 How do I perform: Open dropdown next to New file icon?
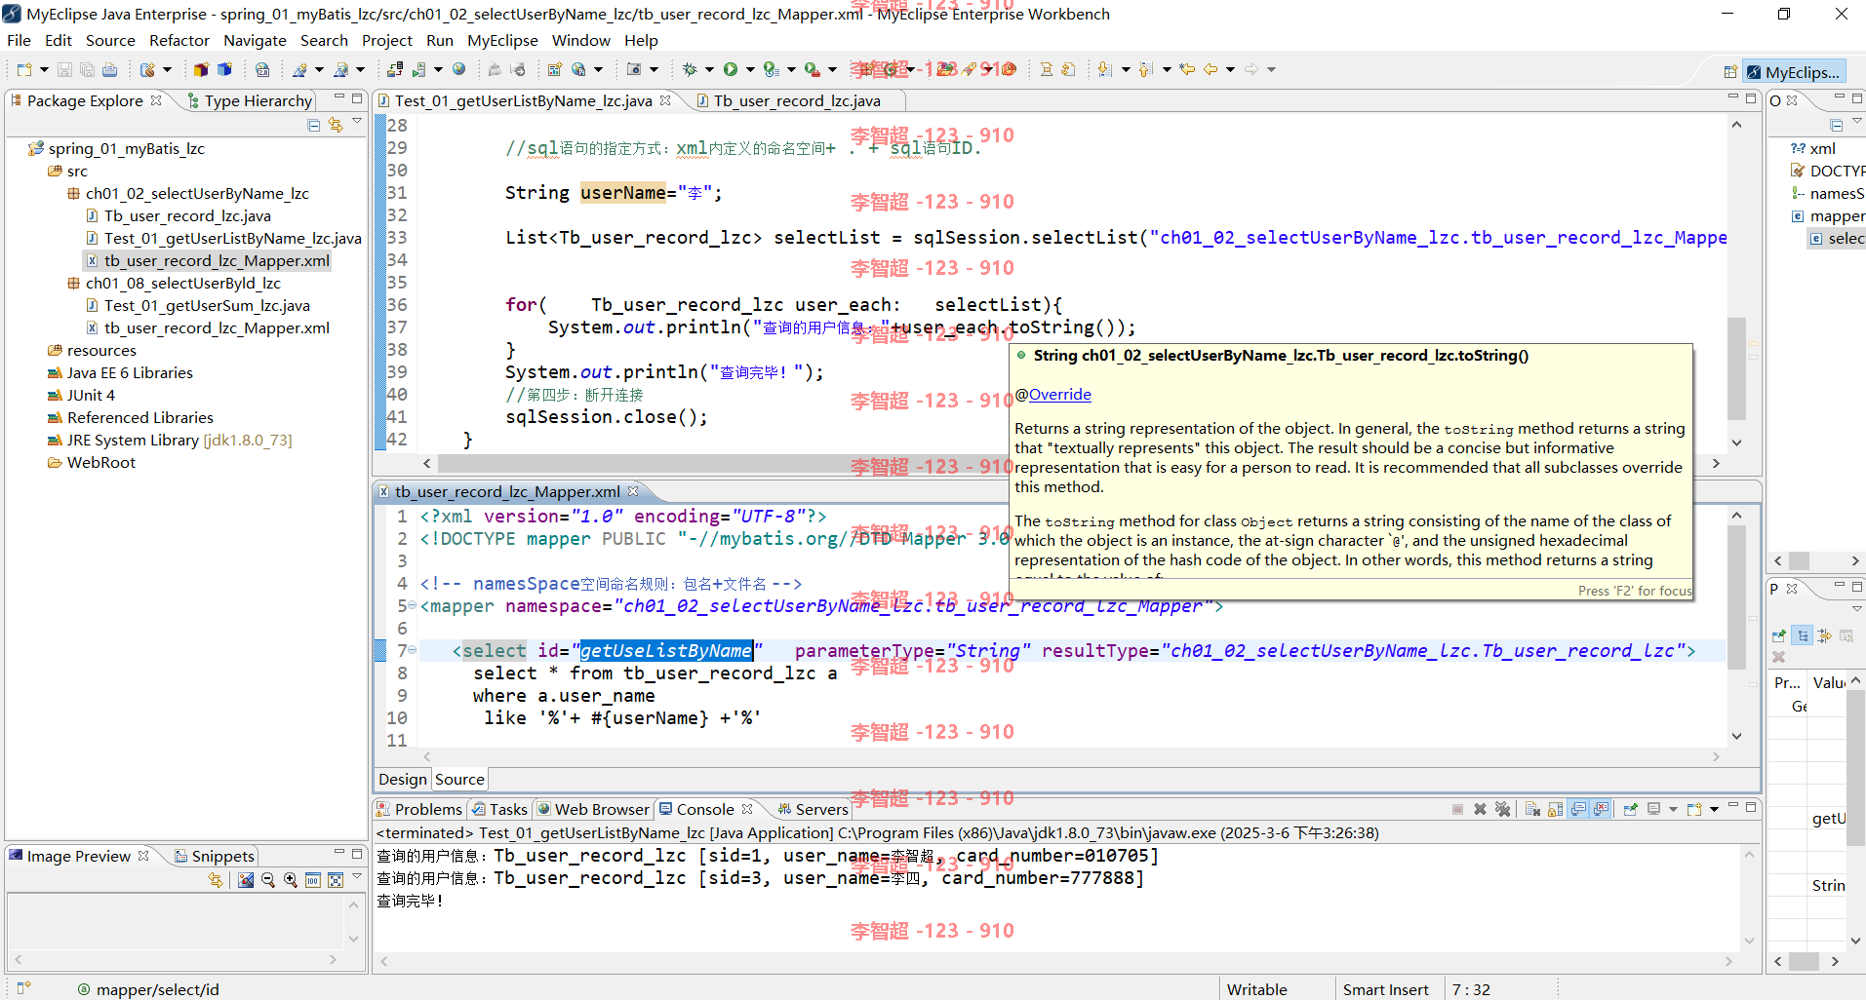[44, 70]
